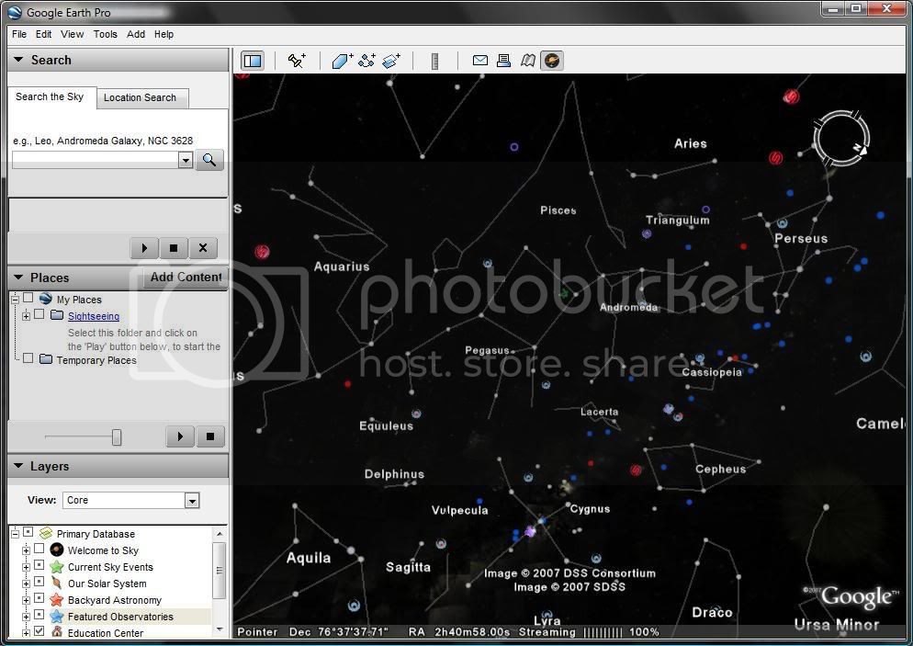Switch to the Location Search tab
Screen dimensions: 913x646
[x=140, y=97]
